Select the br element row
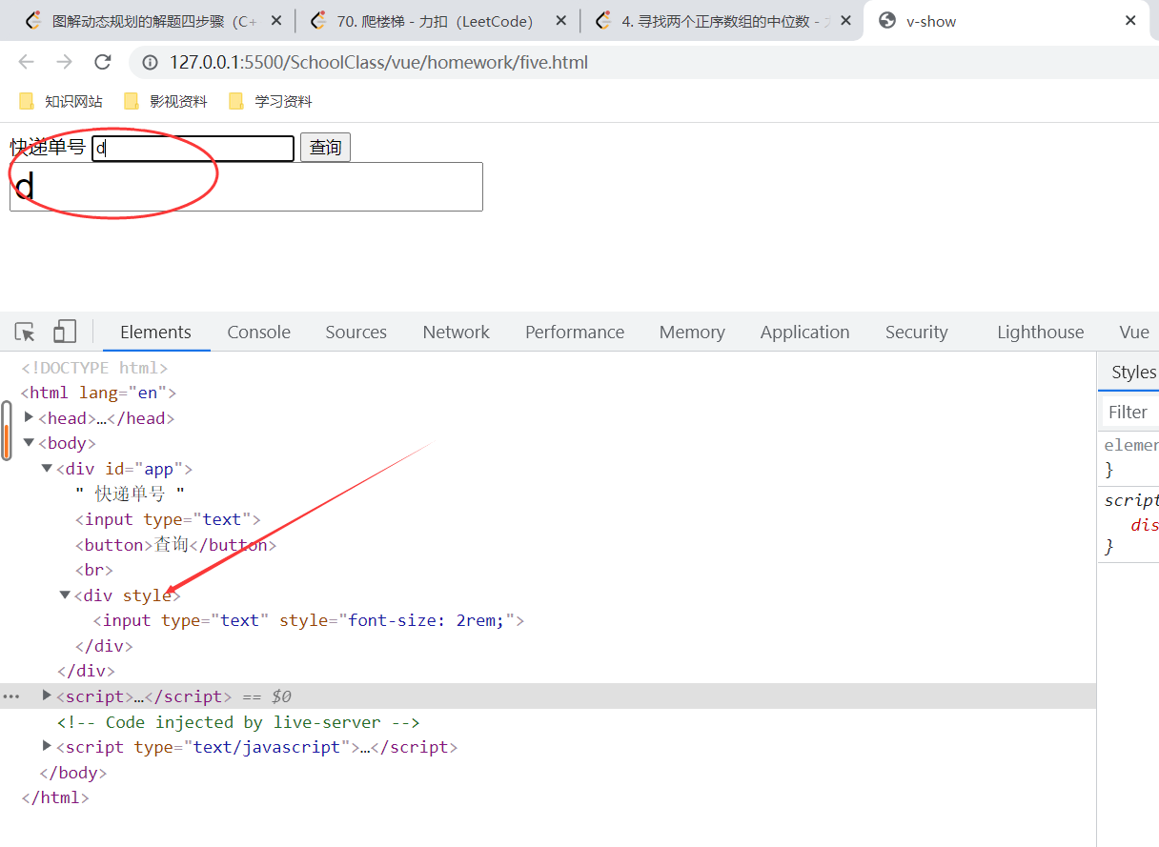The height and width of the screenshot is (847, 1159). tap(93, 570)
